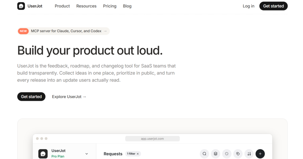Click the headline Build your product out loud
This screenshot has height=159, width=303.
90,51
